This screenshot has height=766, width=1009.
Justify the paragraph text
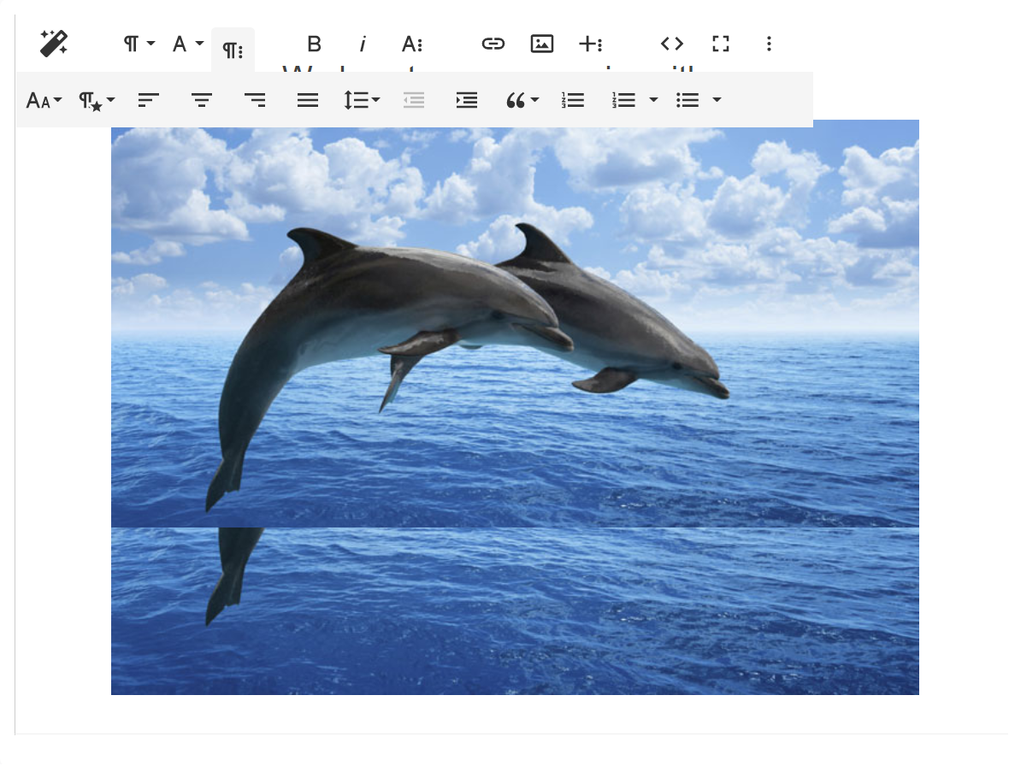click(308, 100)
